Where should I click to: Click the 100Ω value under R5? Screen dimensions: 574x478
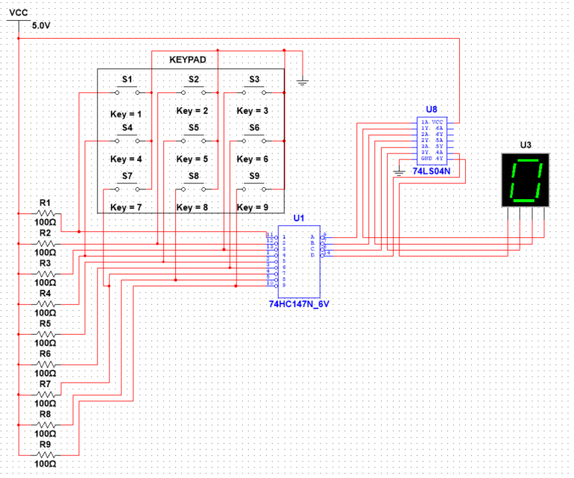click(45, 343)
